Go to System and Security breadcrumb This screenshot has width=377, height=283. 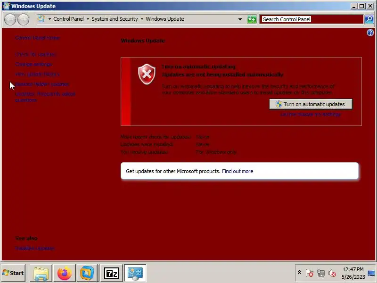click(115, 19)
